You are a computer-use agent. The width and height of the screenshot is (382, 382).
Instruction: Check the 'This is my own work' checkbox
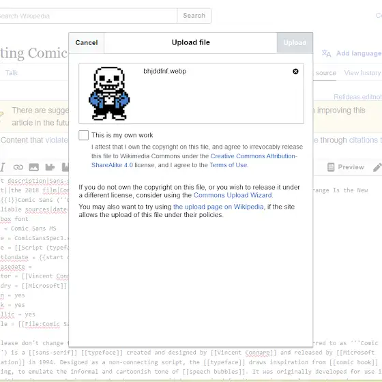point(83,135)
